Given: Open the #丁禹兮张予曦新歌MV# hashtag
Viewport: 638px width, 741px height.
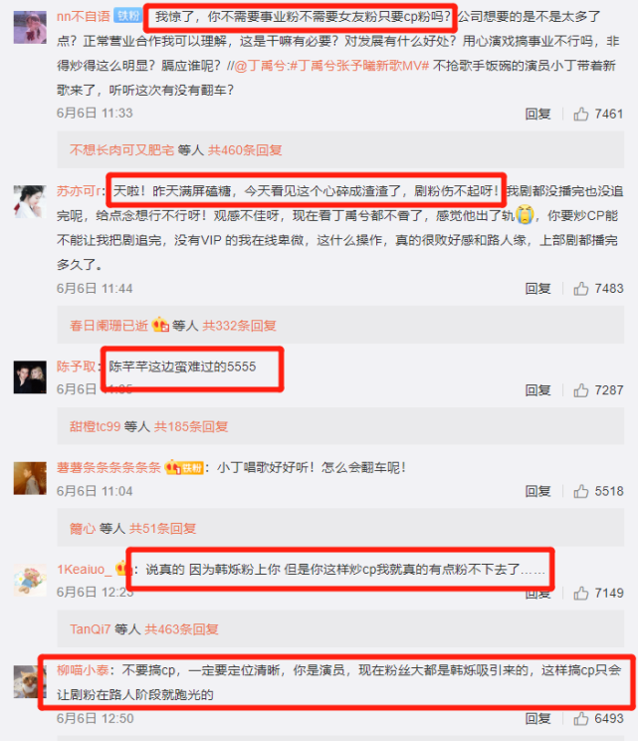Looking at the screenshot, I should coord(359,66).
